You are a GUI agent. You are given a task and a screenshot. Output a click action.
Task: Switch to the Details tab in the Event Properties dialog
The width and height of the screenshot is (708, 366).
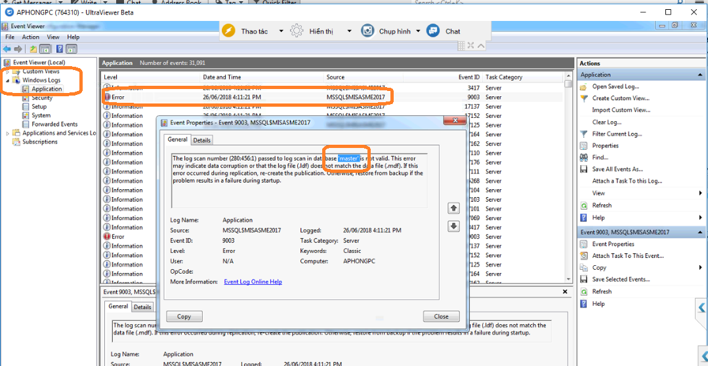pos(202,140)
